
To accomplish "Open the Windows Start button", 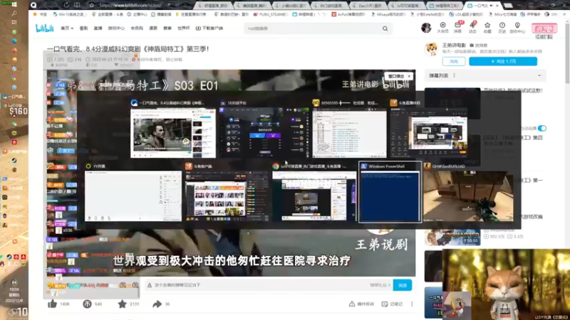I will coord(14,5).
